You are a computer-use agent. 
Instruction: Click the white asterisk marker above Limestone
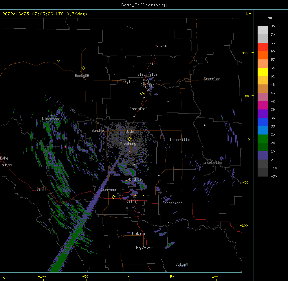pyautogui.click(x=51, y=115)
